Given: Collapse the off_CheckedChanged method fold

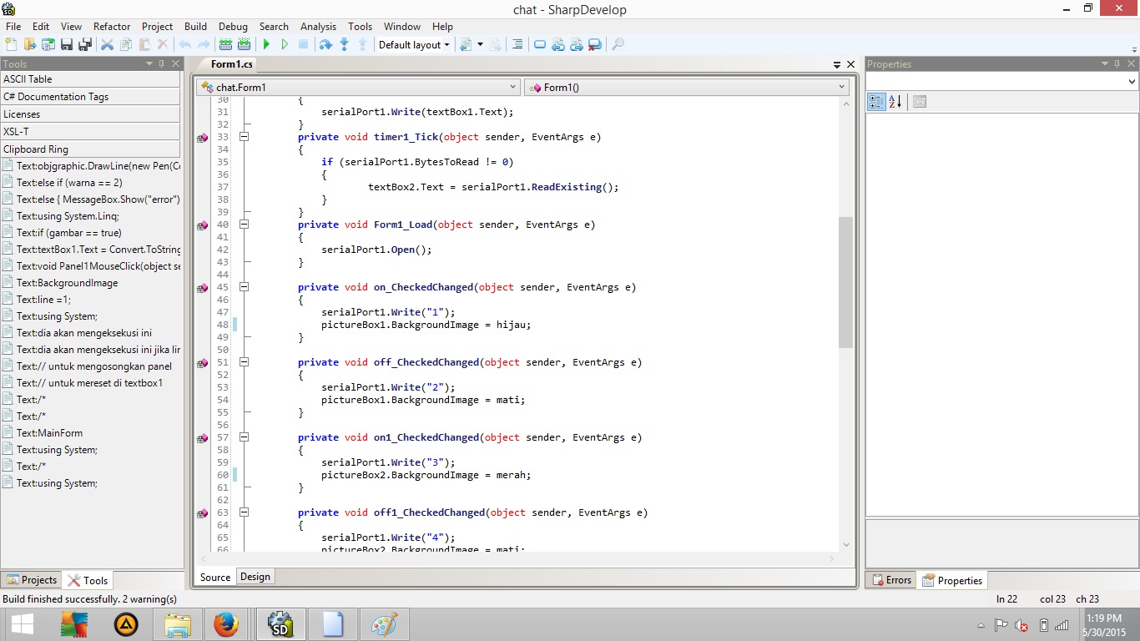Looking at the screenshot, I should tap(244, 362).
